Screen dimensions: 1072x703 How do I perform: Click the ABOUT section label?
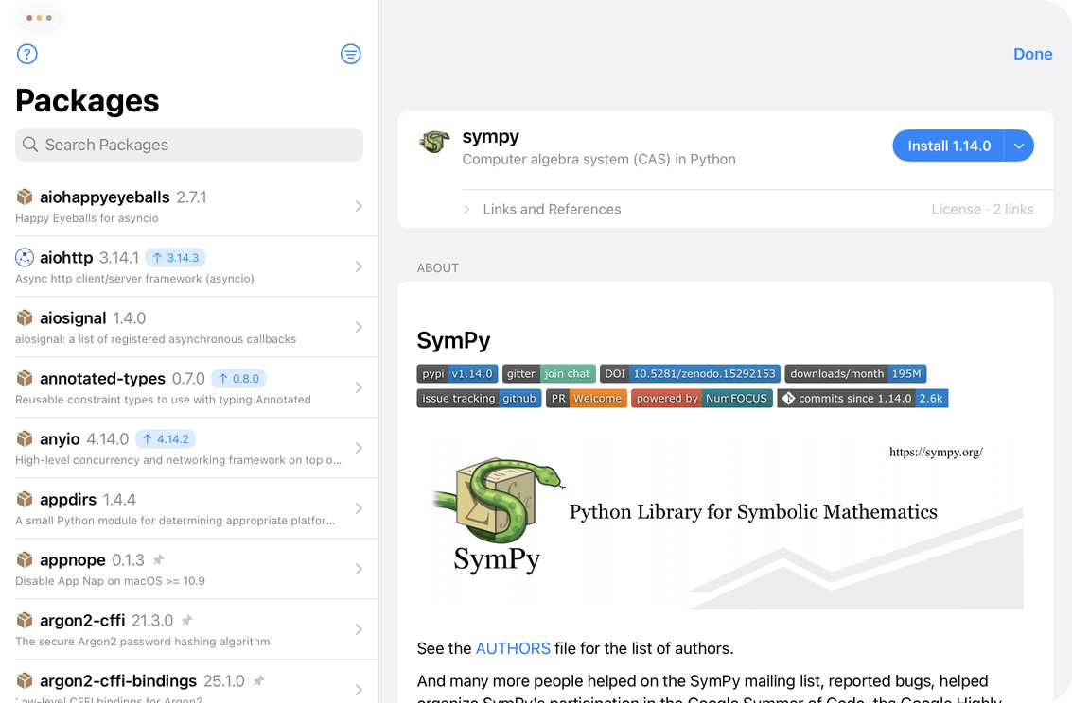tap(437, 268)
